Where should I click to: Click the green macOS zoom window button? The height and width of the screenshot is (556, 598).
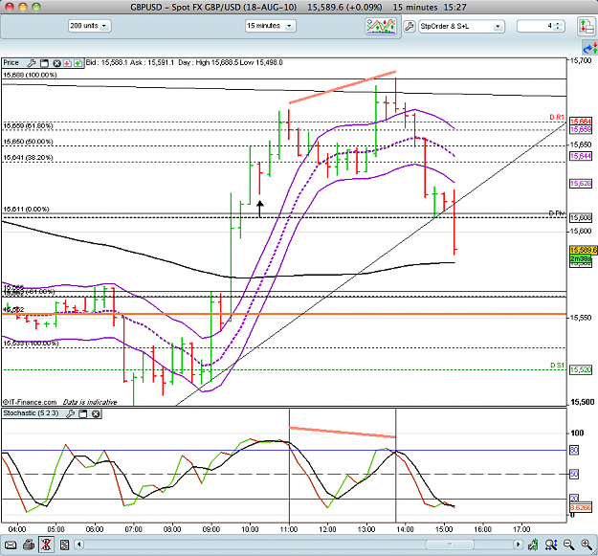(x=36, y=7)
